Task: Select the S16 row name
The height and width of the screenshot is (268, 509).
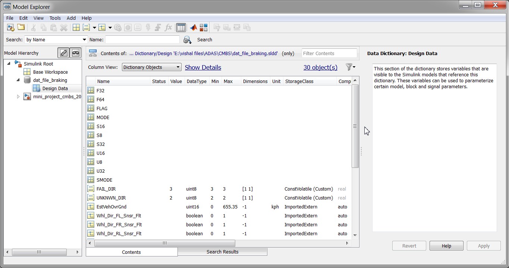Action: [101, 126]
